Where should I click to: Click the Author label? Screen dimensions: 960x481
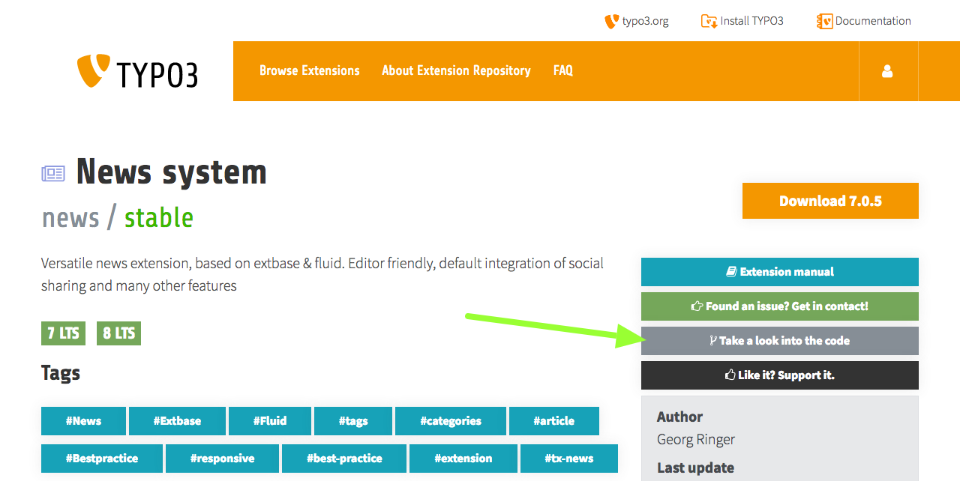tap(680, 417)
